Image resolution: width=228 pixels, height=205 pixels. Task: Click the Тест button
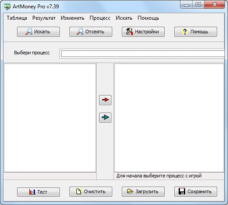[38, 192]
